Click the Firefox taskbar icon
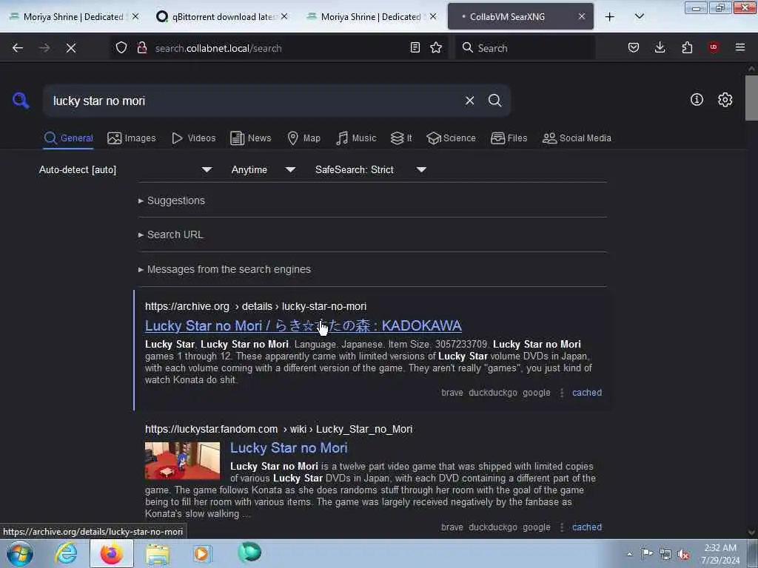The width and height of the screenshot is (758, 568). pos(111,553)
